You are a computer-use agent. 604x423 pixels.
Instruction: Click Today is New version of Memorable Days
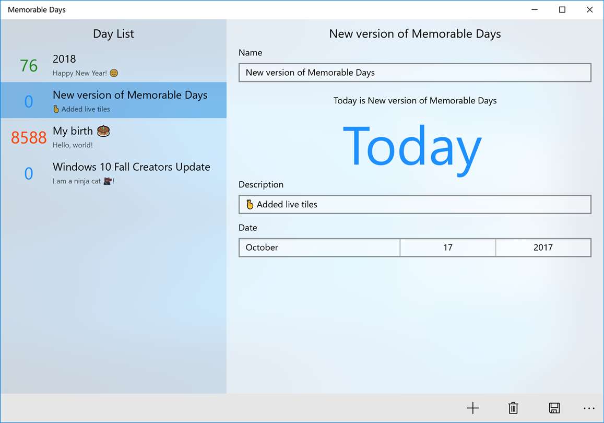415,101
